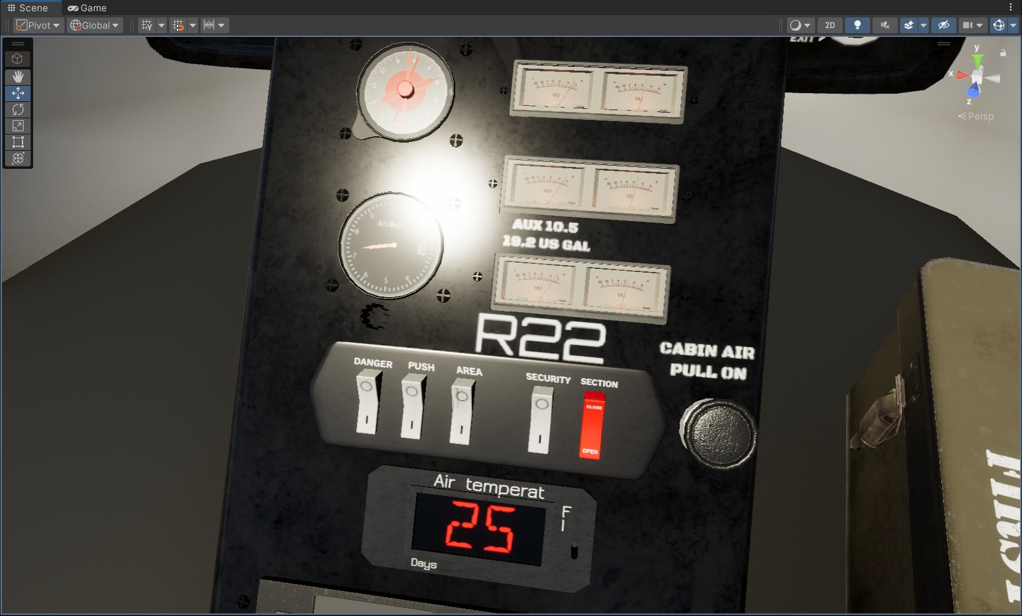Select the red SECTION switch object
Image resolution: width=1022 pixels, height=616 pixels.
pyautogui.click(x=591, y=425)
